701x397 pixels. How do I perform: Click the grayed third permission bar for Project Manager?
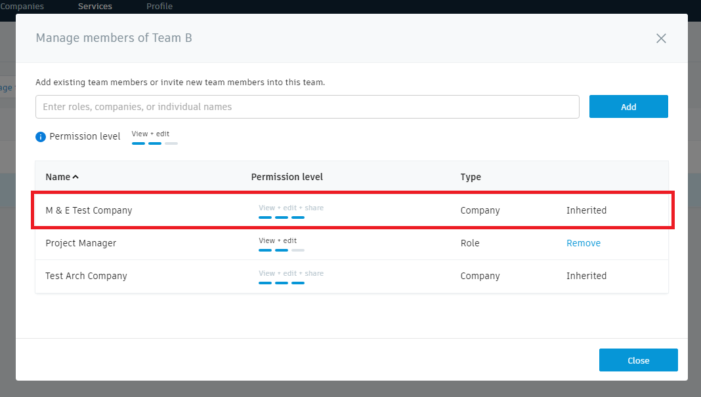point(298,250)
